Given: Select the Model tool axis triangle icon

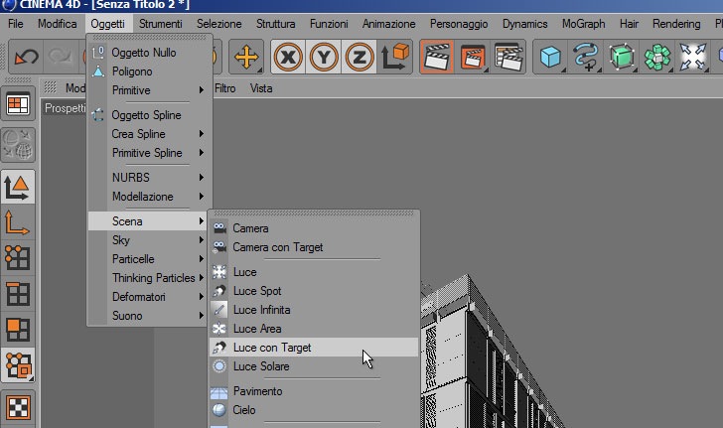Looking at the screenshot, I should point(18,187).
